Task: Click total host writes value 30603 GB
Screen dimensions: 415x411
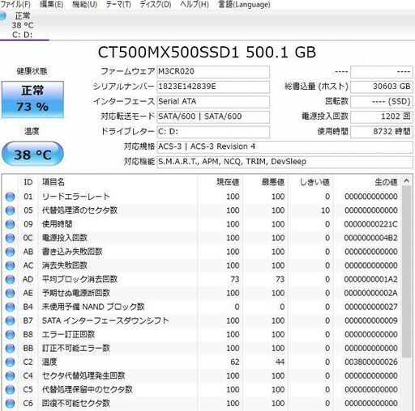Action: coord(382,87)
